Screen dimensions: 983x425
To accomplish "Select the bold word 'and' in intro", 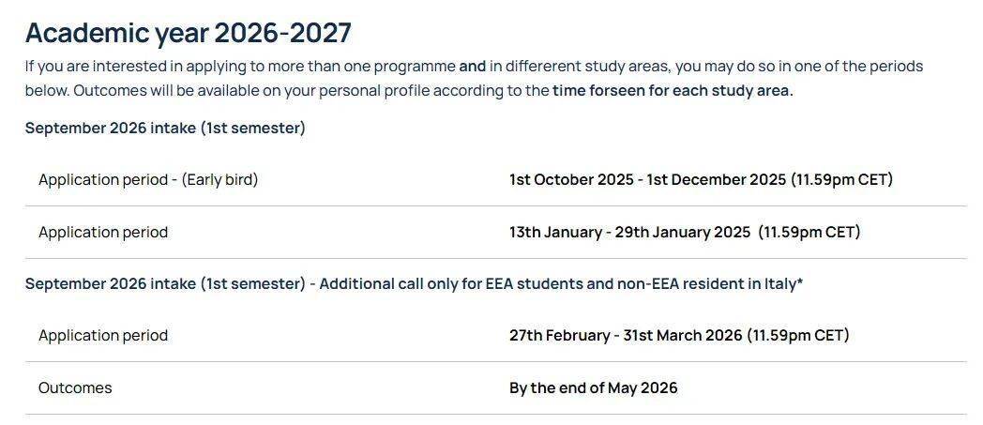I will pyautogui.click(x=472, y=67).
